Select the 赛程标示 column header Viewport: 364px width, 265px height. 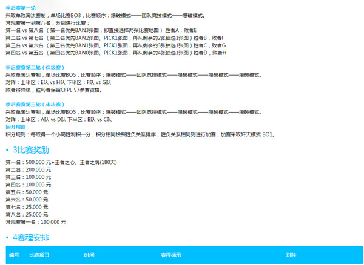coord(171,255)
